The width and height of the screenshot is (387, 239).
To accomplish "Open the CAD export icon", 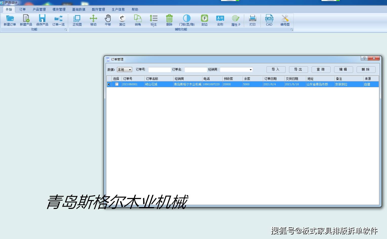I will (x=269, y=20).
